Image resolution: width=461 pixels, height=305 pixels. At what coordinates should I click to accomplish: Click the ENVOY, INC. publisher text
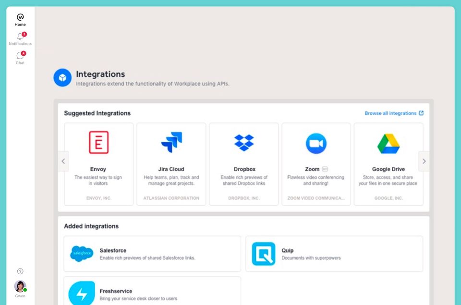tap(99, 198)
